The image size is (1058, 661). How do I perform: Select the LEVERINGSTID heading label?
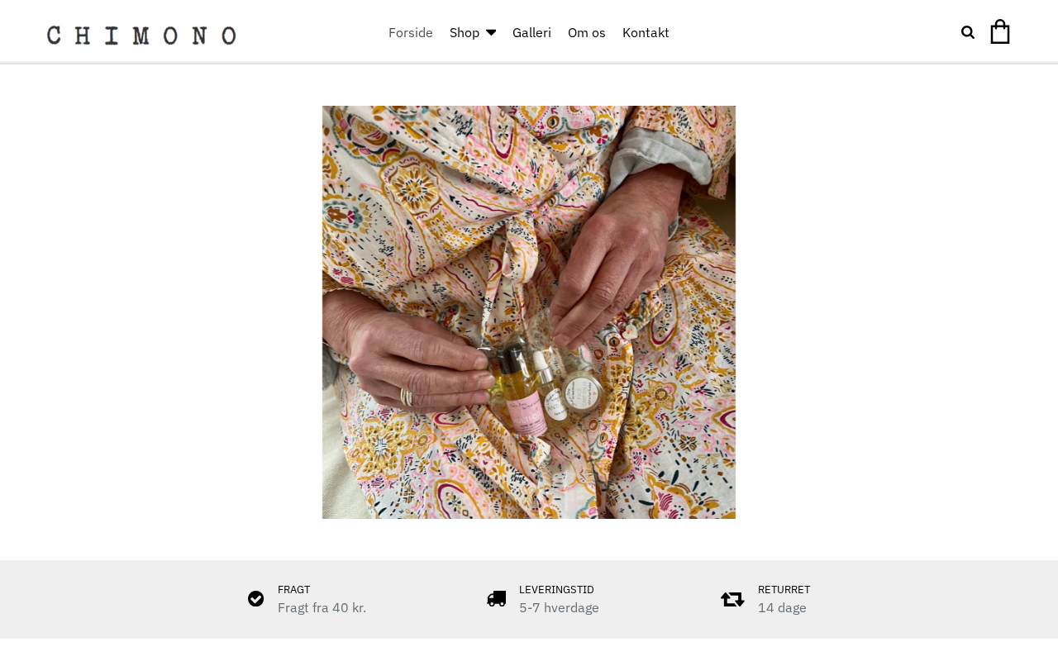pyautogui.click(x=556, y=589)
